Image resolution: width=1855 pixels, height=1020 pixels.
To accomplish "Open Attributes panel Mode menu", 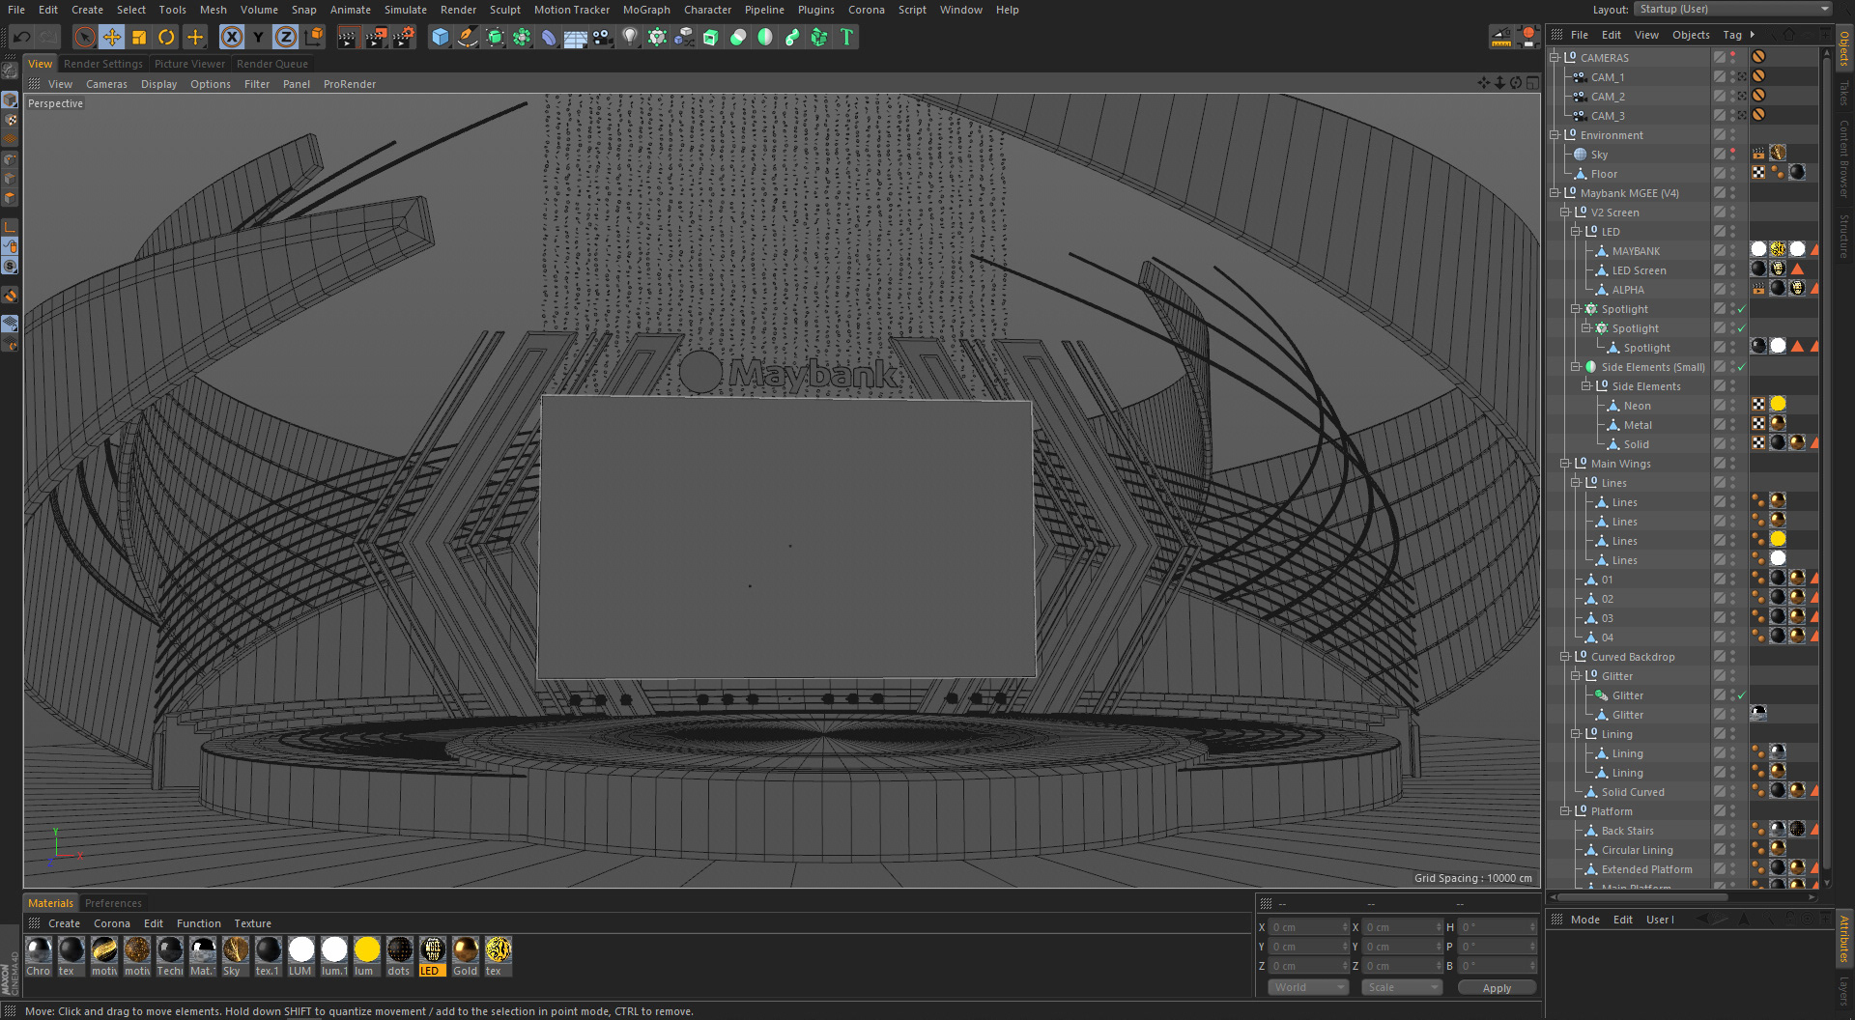I will [1585, 920].
